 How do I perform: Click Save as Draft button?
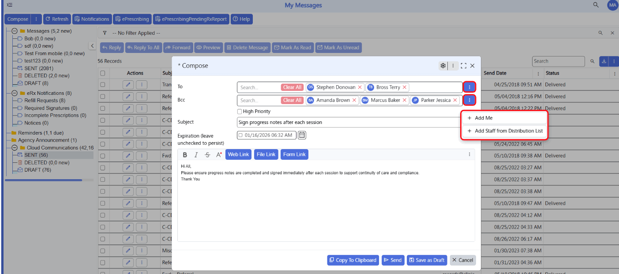tap(427, 260)
